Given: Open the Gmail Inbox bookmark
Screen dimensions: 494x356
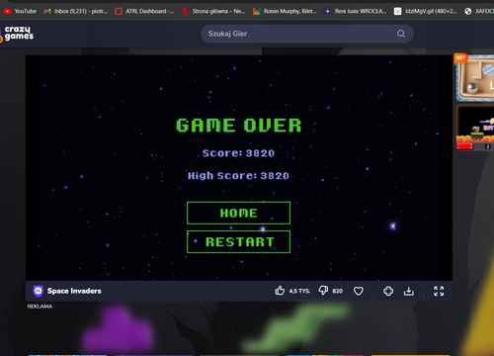Looking at the screenshot, I should [x=76, y=11].
